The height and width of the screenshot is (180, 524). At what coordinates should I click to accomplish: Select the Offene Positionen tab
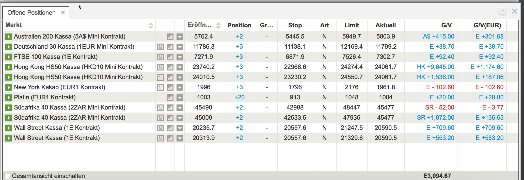coord(31,13)
